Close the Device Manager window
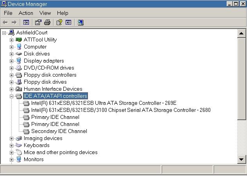This screenshot has height=176, width=247. [243, 4]
